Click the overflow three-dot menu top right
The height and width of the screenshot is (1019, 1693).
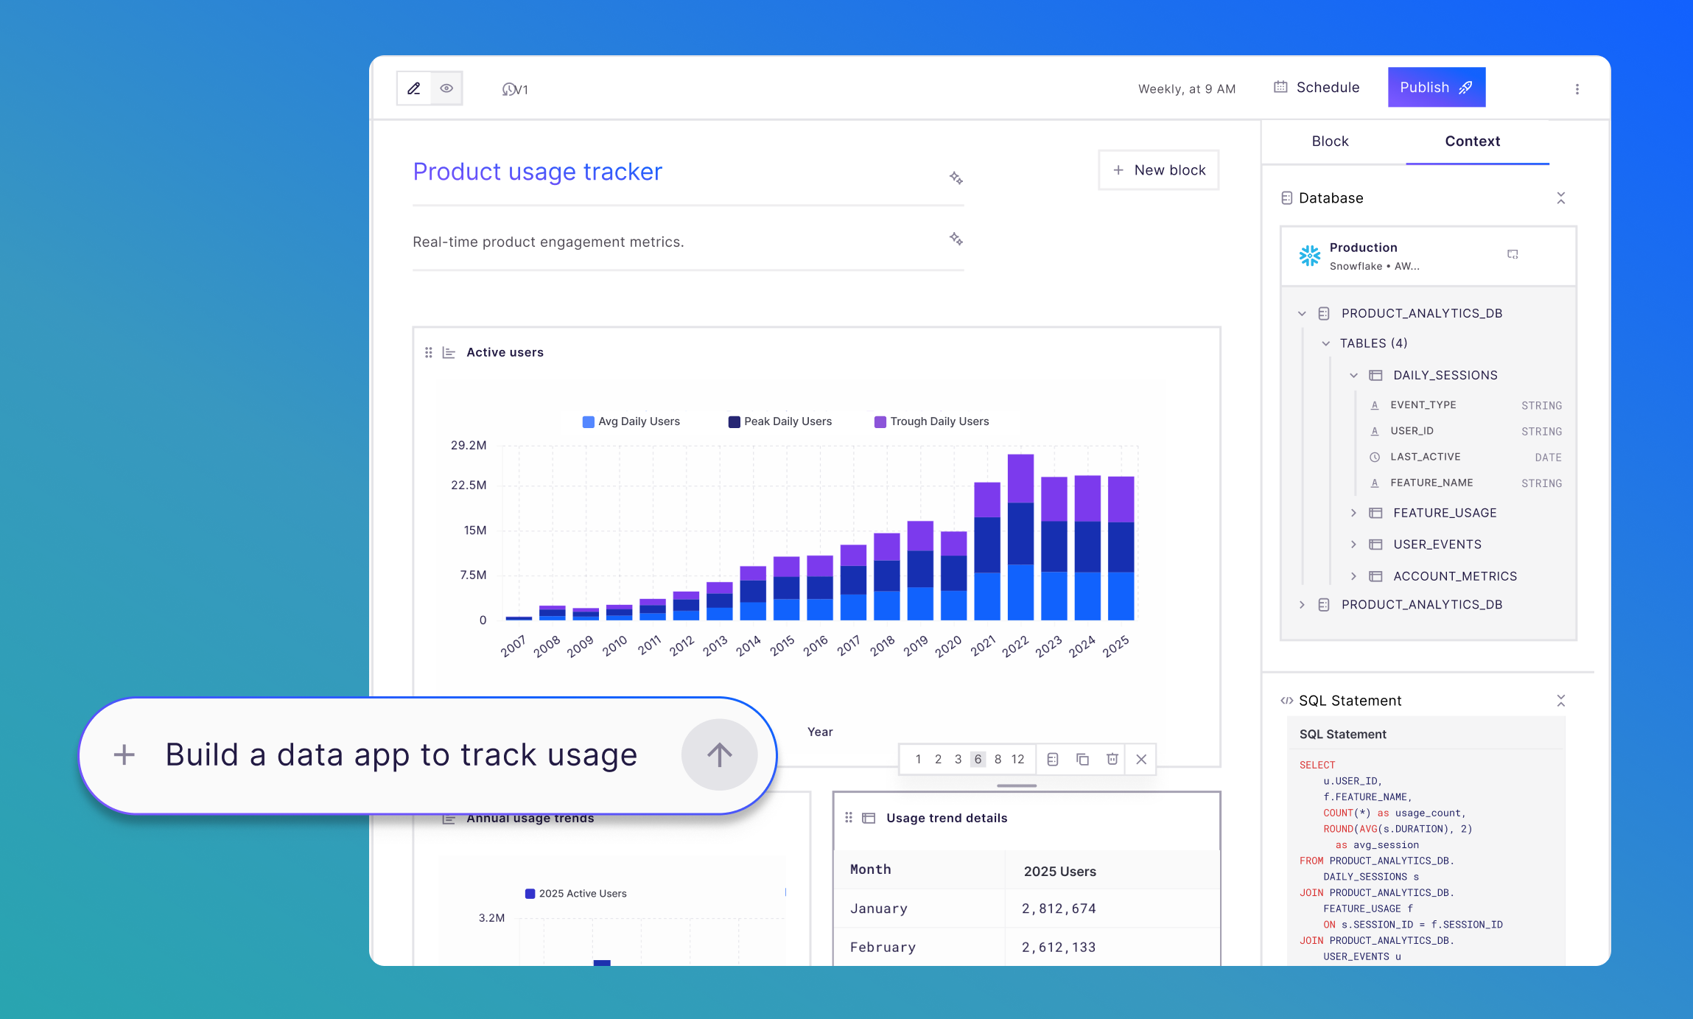(x=1577, y=88)
